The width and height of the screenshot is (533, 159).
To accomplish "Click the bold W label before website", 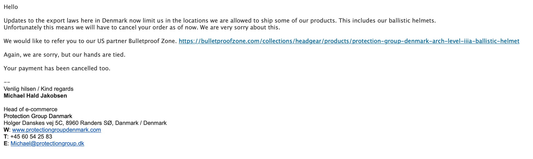I will [x=6, y=130].
